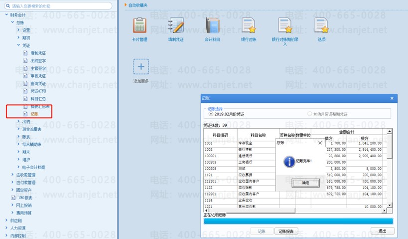
Task: Expand the 期末 tree node
Action: click(x=18, y=152)
